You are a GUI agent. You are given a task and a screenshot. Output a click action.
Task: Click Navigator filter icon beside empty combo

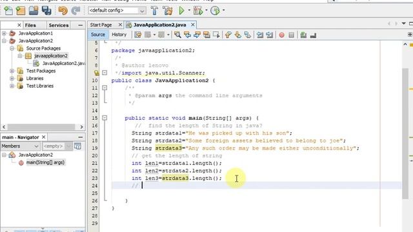(x=77, y=146)
